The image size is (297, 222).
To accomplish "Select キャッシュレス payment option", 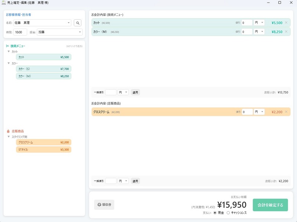I will 228,213.
